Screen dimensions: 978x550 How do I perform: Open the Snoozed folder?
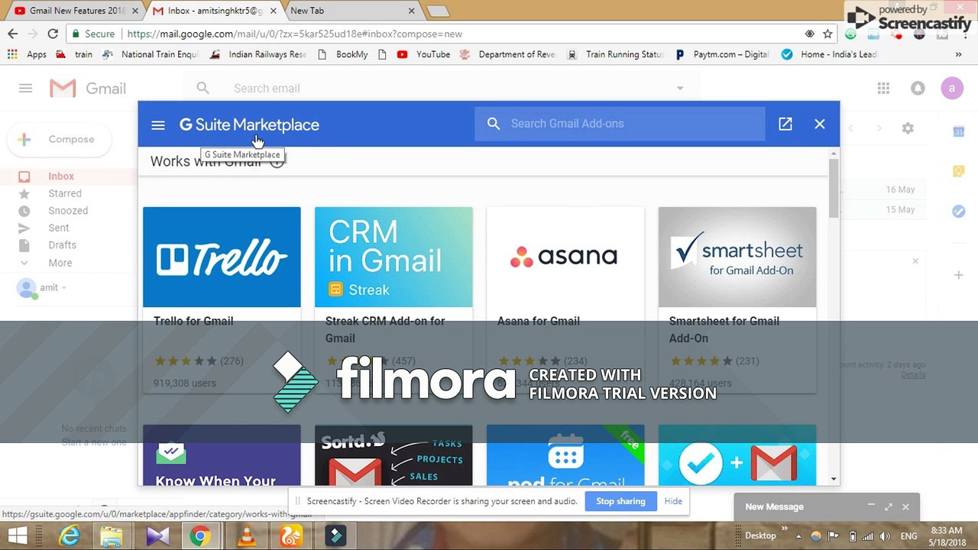click(68, 210)
